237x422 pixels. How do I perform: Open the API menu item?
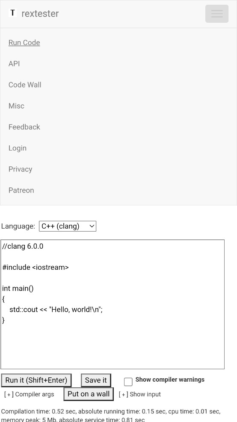point(14,64)
